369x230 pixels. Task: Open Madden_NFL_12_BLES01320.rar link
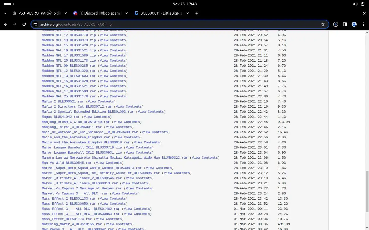pos(69,71)
